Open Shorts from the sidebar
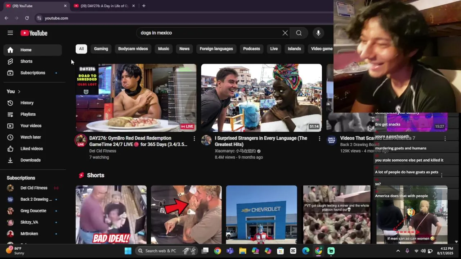 pos(33,62)
